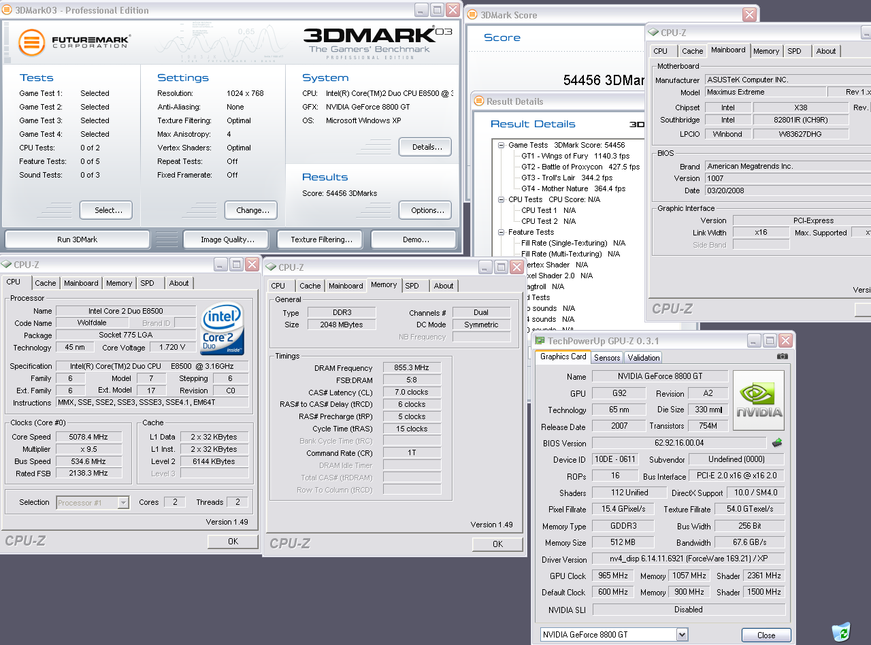The image size is (871, 645).
Task: Click the title icon of the CPU-Z Memory window
Action: pyautogui.click(x=271, y=267)
